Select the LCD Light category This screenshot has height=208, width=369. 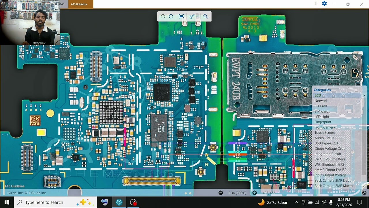tap(322, 117)
